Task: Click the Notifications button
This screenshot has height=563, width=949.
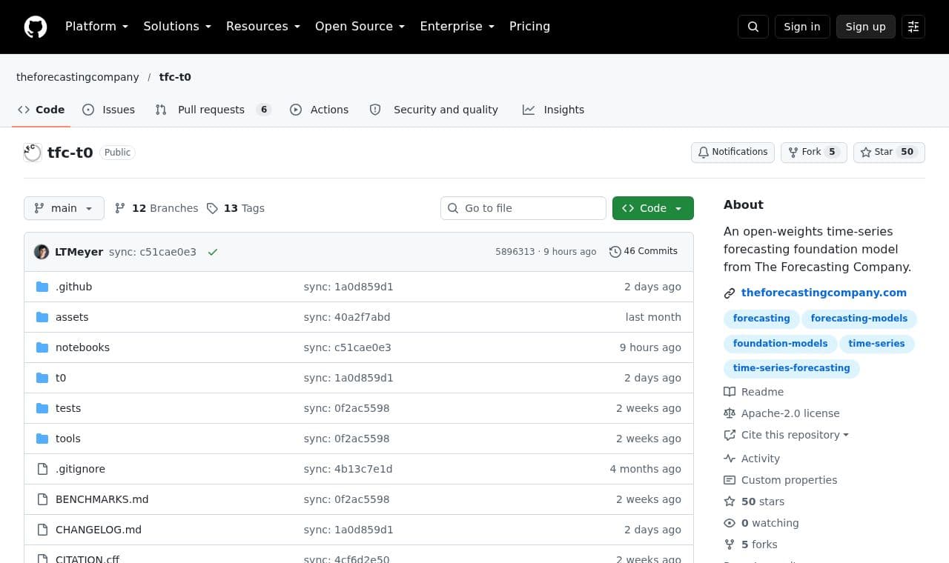Action: 733,152
